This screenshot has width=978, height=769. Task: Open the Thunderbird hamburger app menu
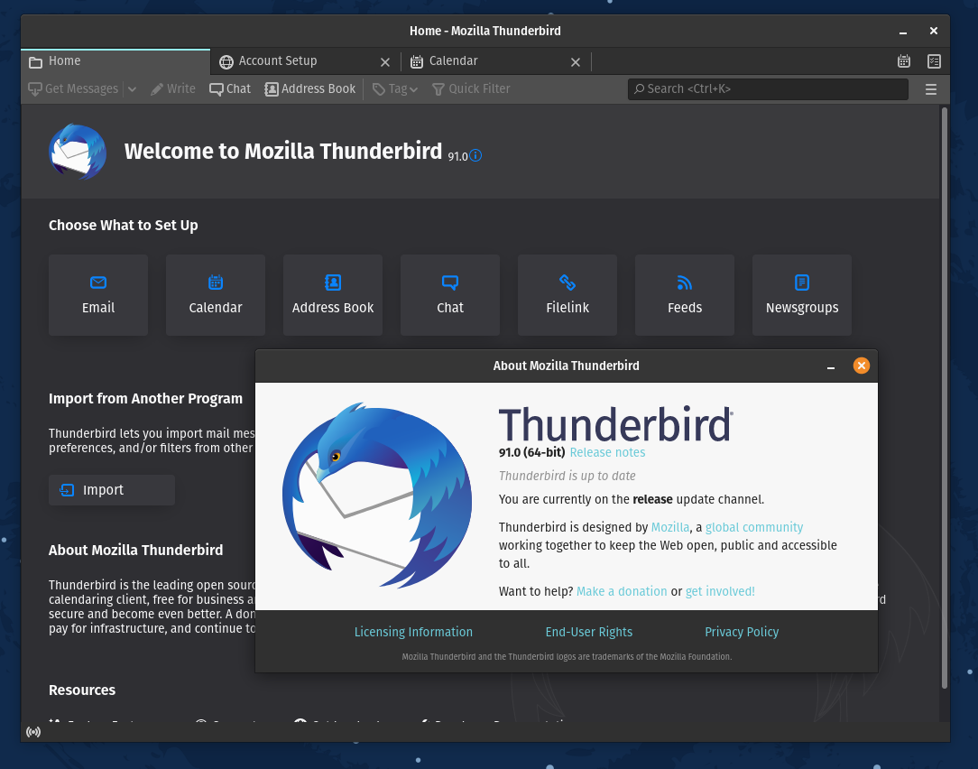pyautogui.click(x=931, y=89)
